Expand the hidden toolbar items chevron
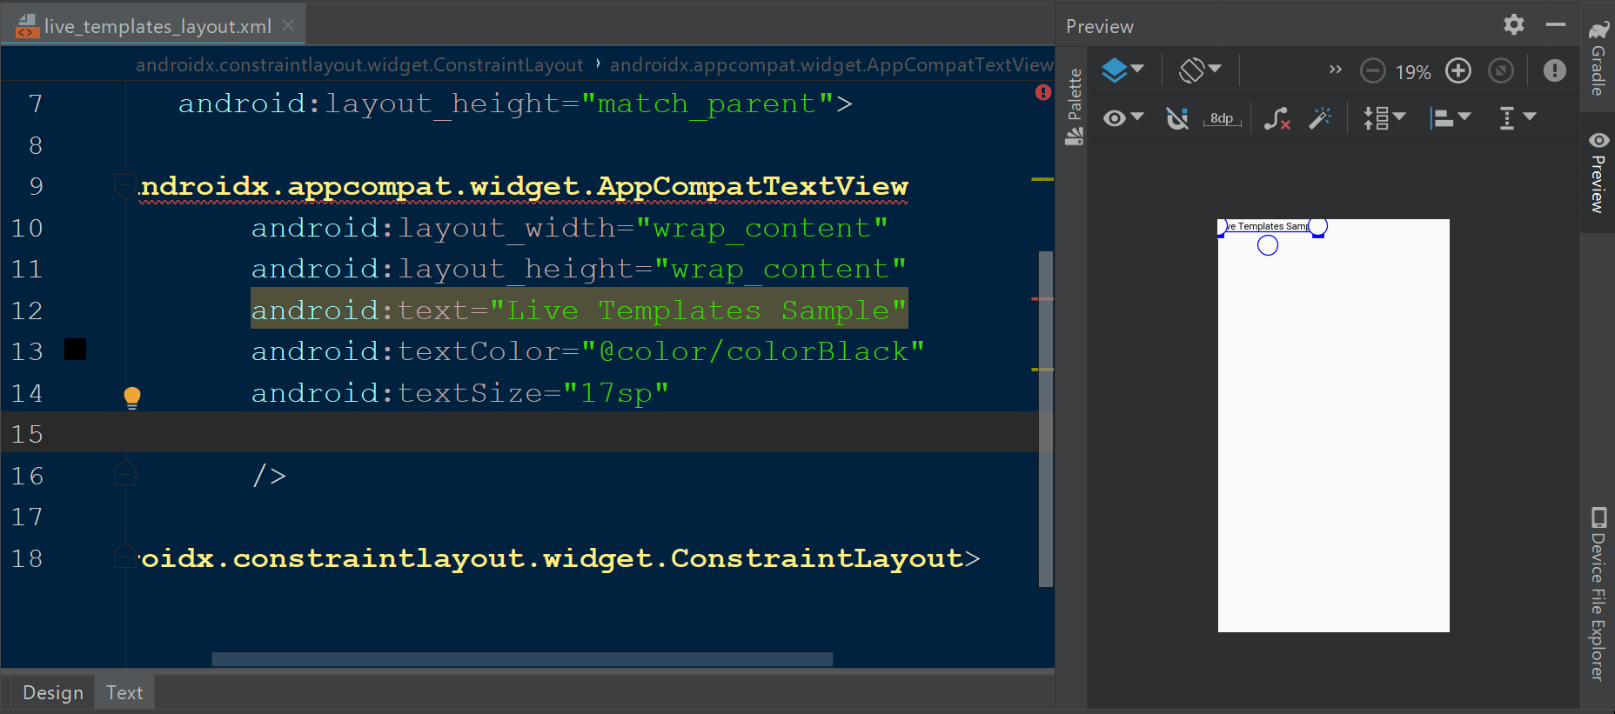1615x714 pixels. coord(1336,70)
